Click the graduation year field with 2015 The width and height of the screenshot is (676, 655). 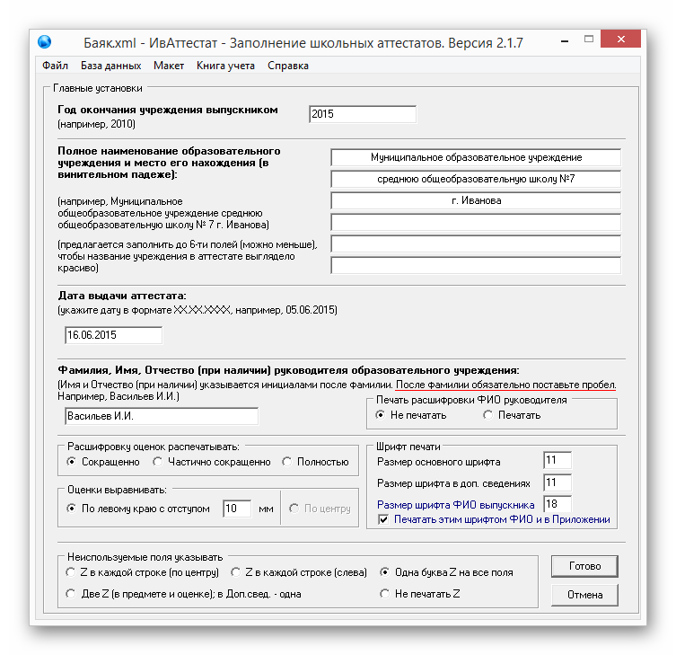click(362, 115)
